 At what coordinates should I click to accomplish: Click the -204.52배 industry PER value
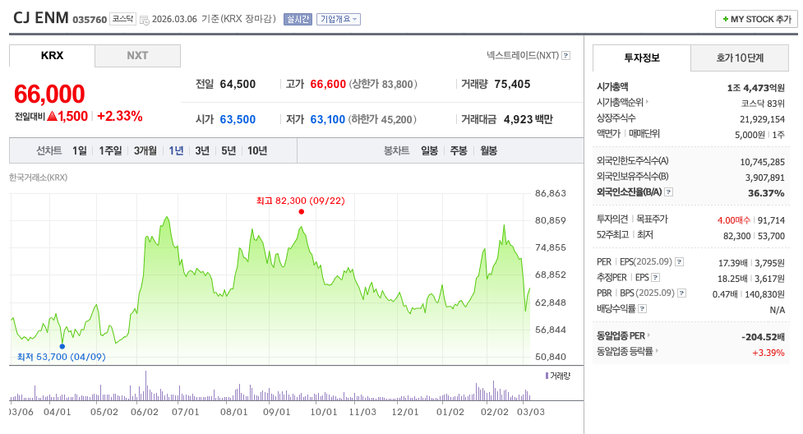coord(763,337)
